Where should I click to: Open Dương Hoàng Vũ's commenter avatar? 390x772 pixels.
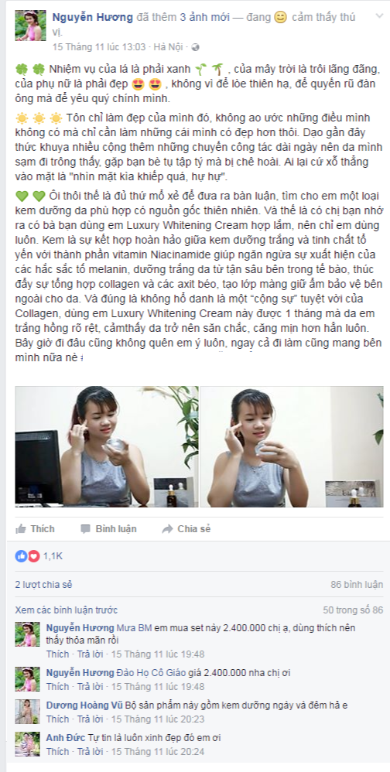(28, 711)
